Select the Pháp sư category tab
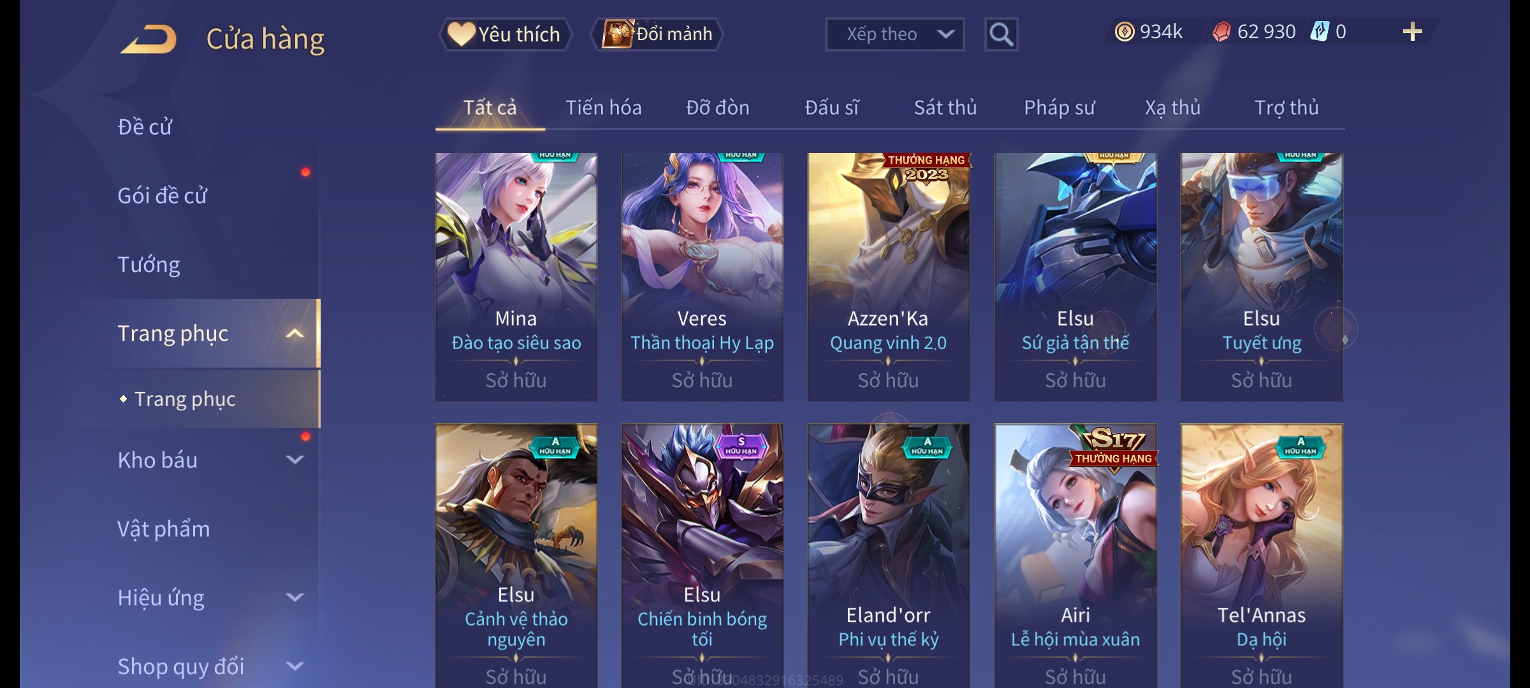Viewport: 1530px width, 688px height. 1059,108
